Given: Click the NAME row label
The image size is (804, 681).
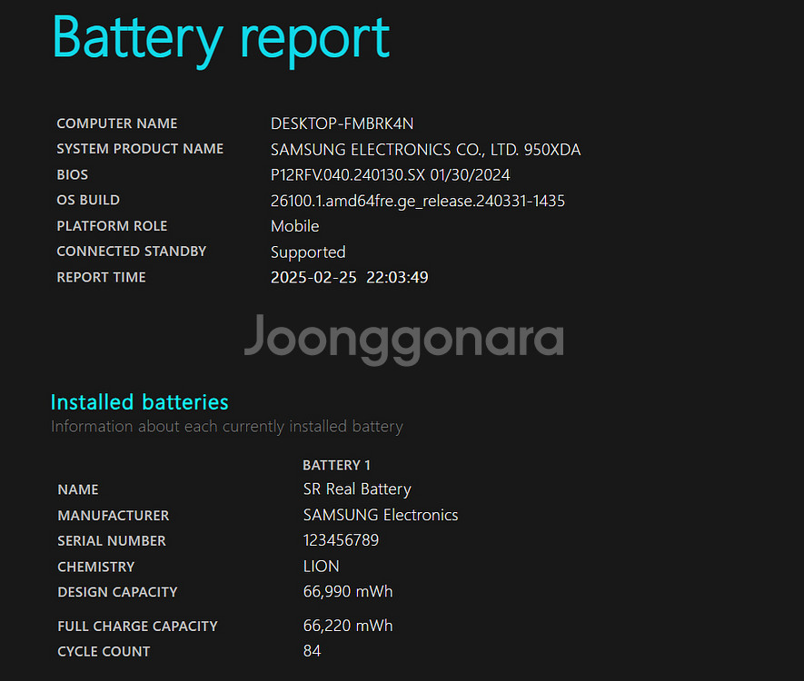Looking at the screenshot, I should pyautogui.click(x=78, y=490).
